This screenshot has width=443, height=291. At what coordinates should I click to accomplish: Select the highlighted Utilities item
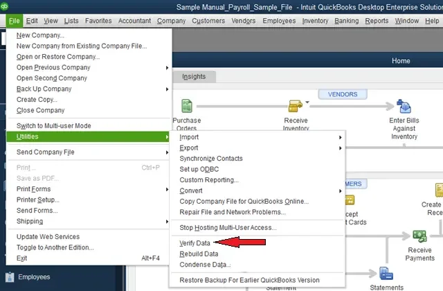(x=88, y=136)
